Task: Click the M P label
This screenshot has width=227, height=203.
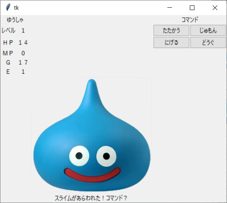Action: point(8,53)
